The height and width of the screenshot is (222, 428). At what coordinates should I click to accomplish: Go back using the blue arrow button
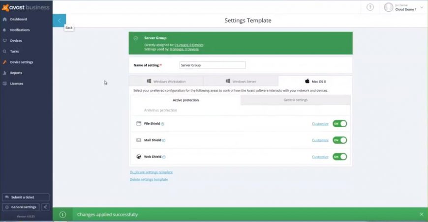tap(59, 21)
